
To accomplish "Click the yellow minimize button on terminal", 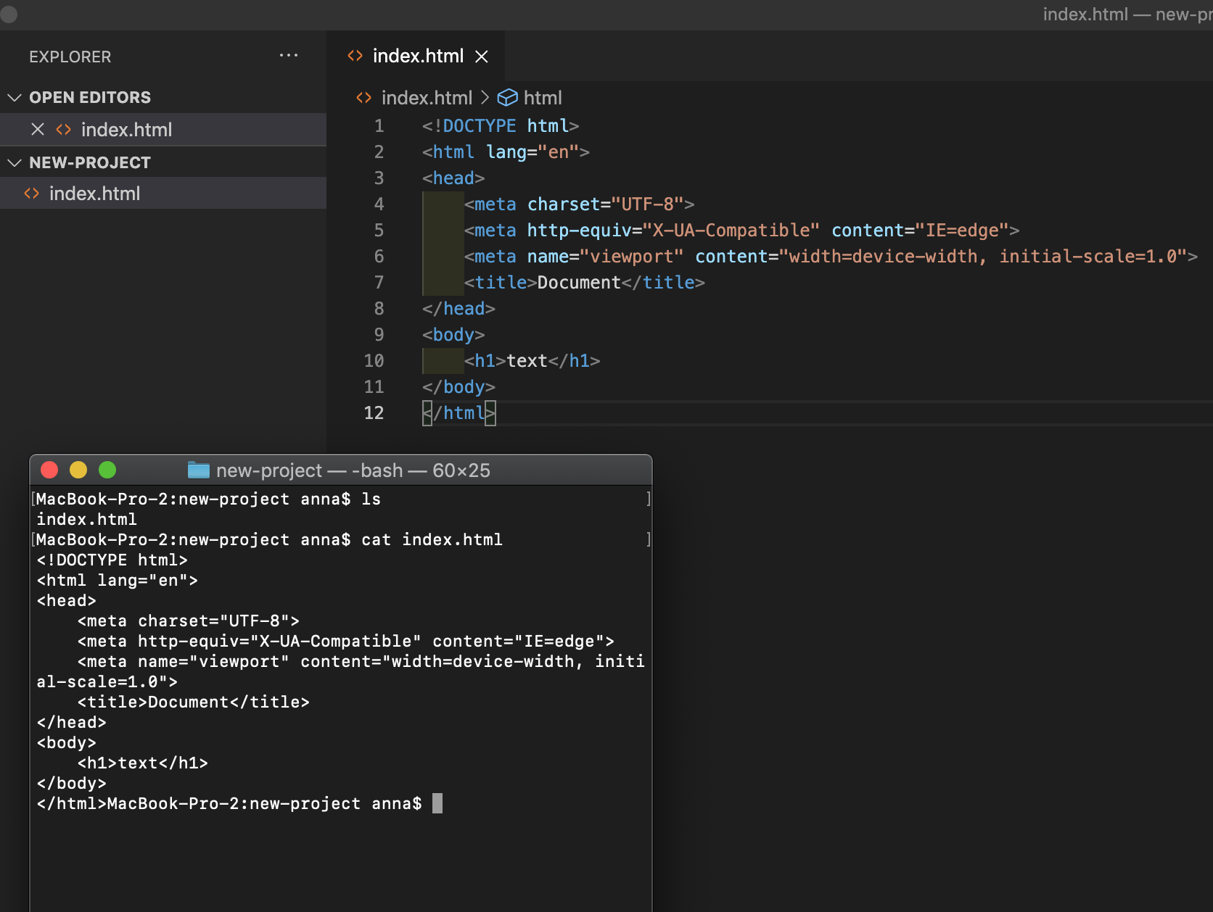I will (78, 470).
